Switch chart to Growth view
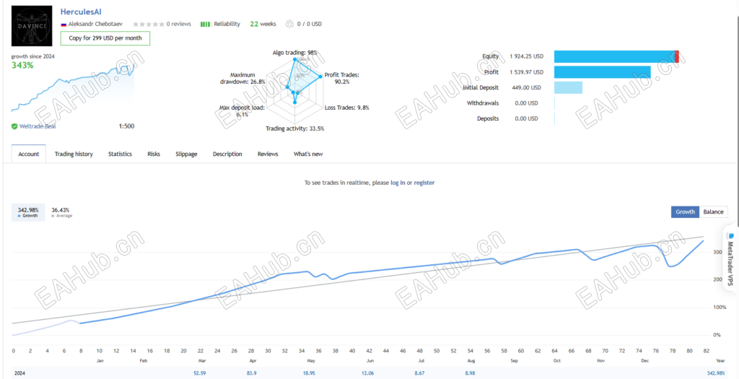Viewport: 739px width, 379px height. (x=685, y=212)
